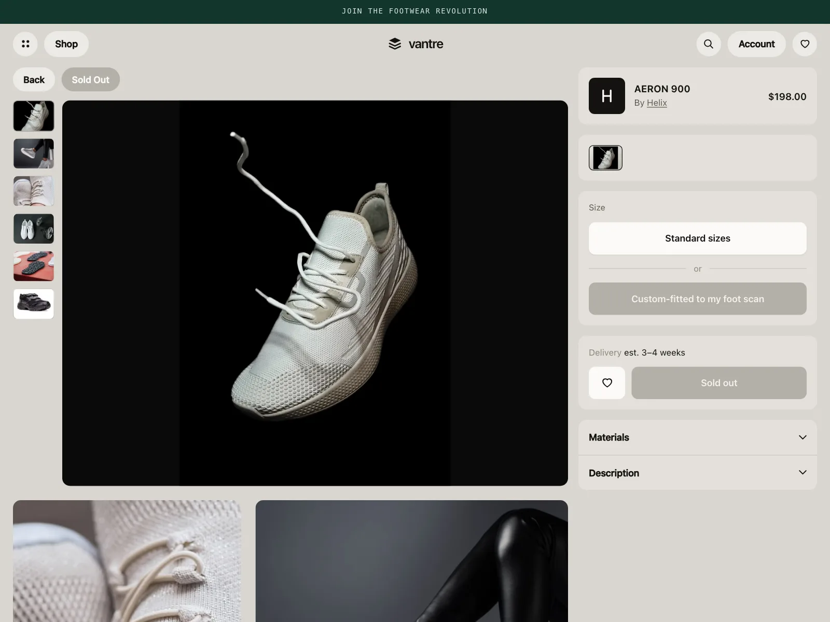Image resolution: width=830 pixels, height=622 pixels.
Task: Select fifth thumbnail of black soles on red
Action: click(x=34, y=266)
